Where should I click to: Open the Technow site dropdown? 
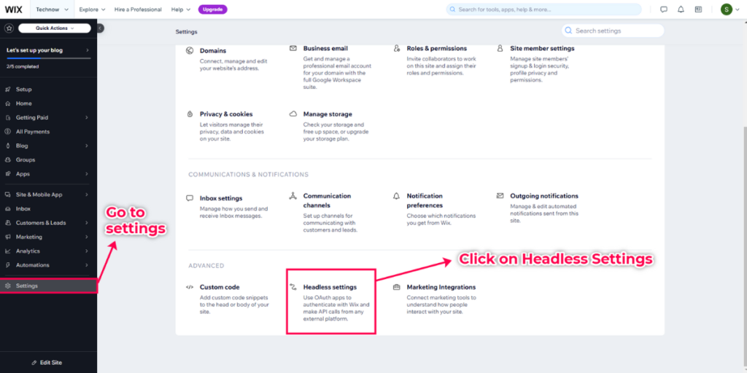[52, 9]
